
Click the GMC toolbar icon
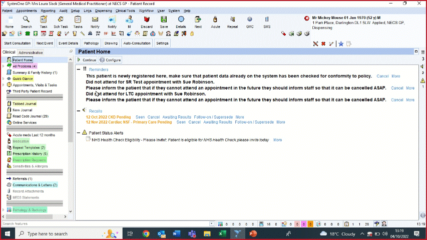(x=250, y=22)
